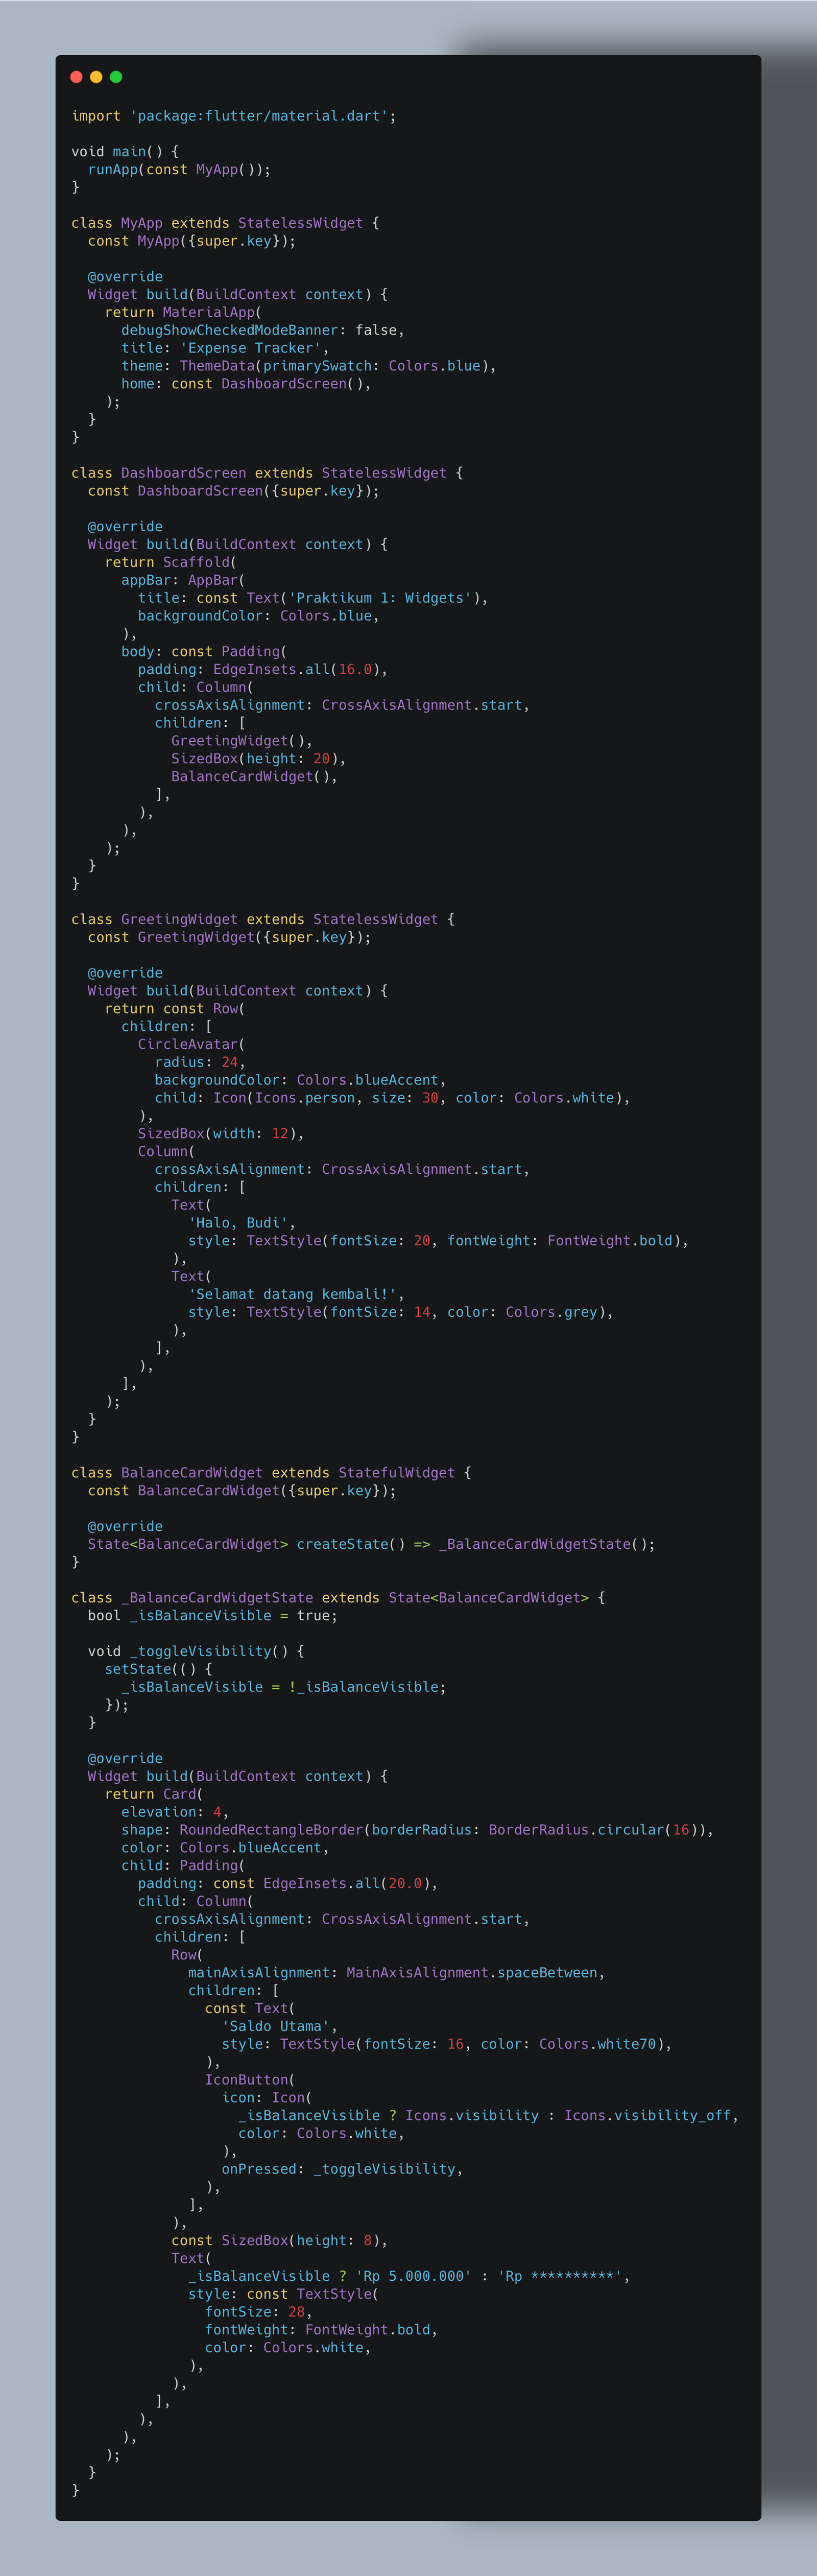Click the 'Halo, Budi' string
The width and height of the screenshot is (817, 2576).
[238, 1223]
